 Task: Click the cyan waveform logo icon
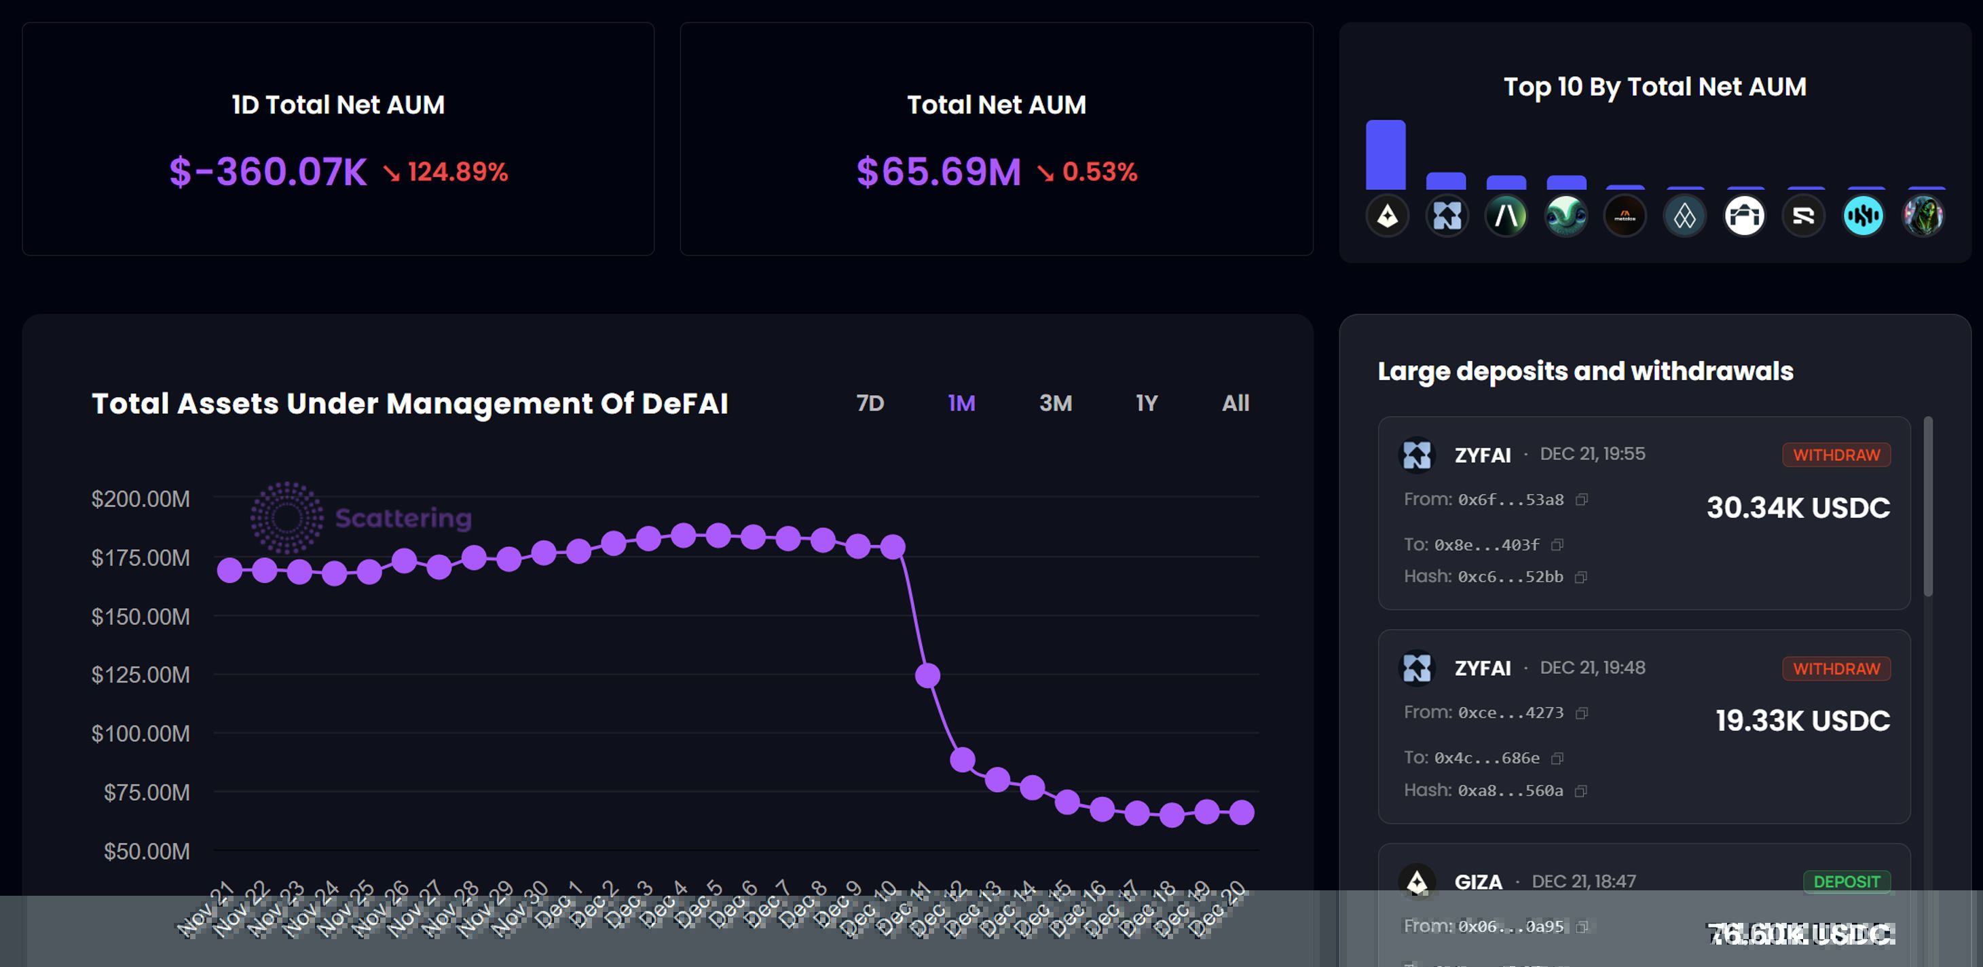point(1863,216)
